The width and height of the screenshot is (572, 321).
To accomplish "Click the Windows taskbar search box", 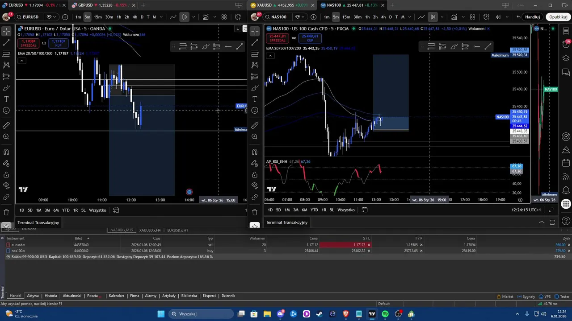I will pos(200,314).
